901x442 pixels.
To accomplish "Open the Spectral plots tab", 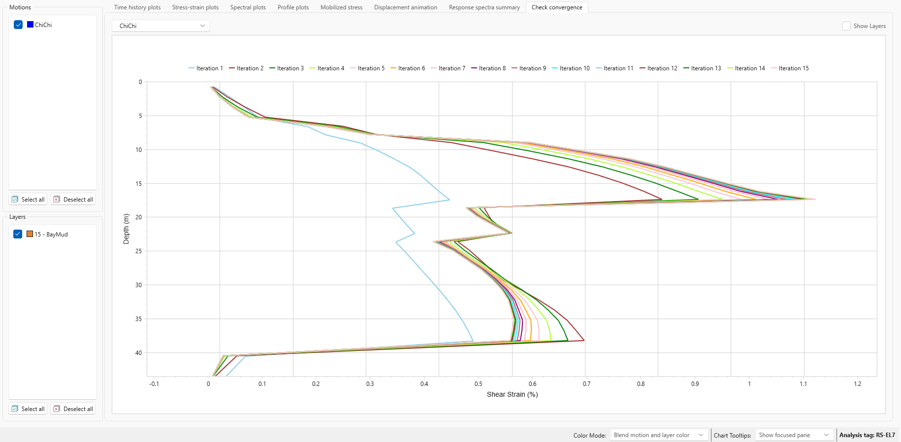I will click(248, 7).
